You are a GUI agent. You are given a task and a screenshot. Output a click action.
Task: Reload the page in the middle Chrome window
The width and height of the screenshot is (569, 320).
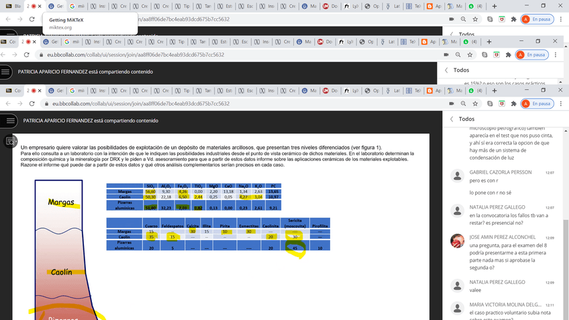tap(26, 55)
